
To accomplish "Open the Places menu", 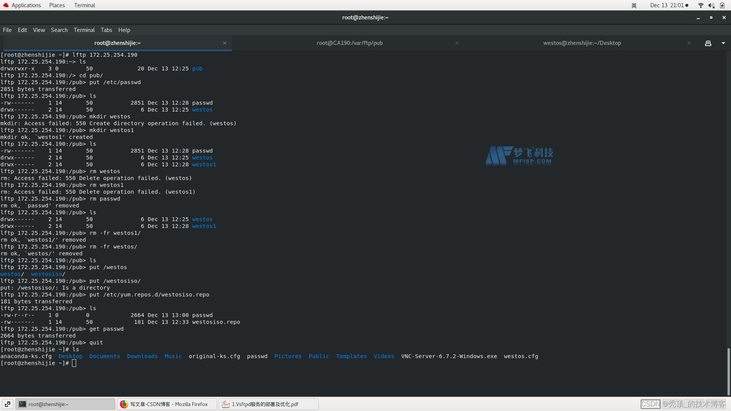I will tap(57, 5).
